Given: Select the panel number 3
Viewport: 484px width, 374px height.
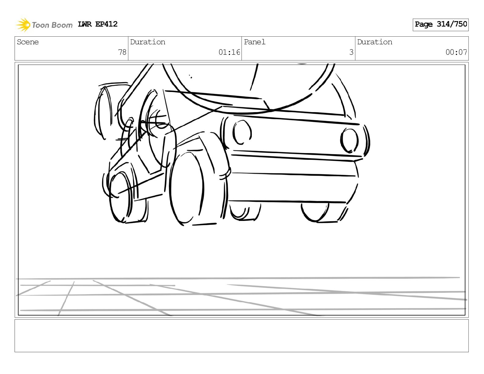Looking at the screenshot, I should click(351, 52).
